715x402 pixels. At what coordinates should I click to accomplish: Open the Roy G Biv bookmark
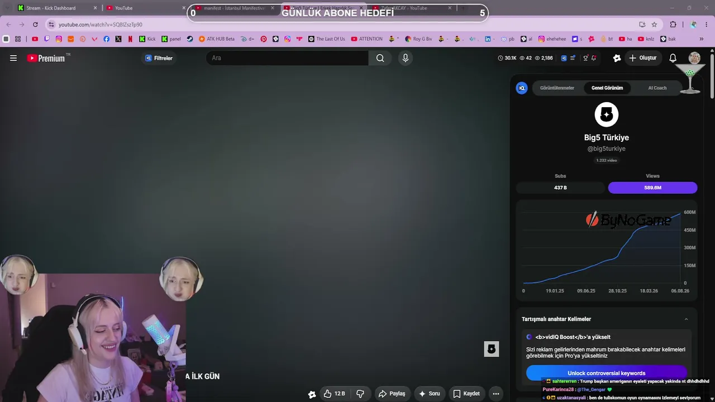pyautogui.click(x=419, y=39)
